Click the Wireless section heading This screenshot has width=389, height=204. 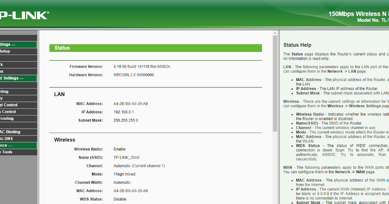pyautogui.click(x=65, y=140)
